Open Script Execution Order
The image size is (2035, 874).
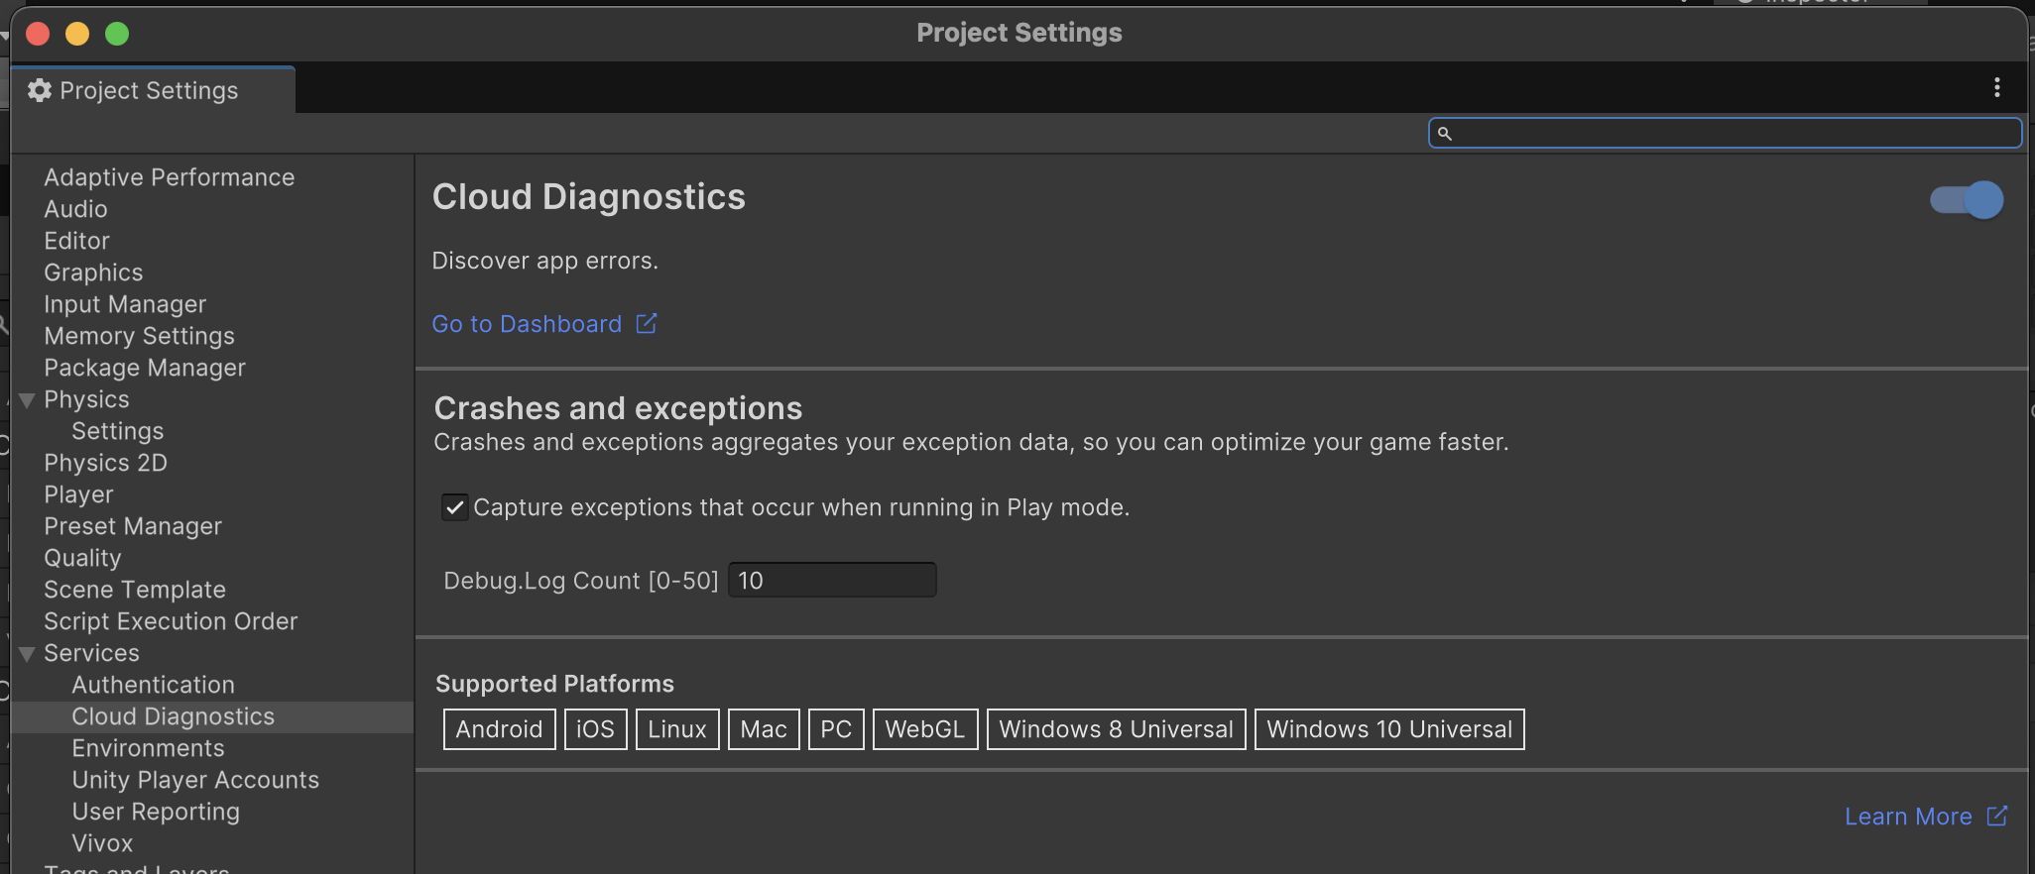171,621
